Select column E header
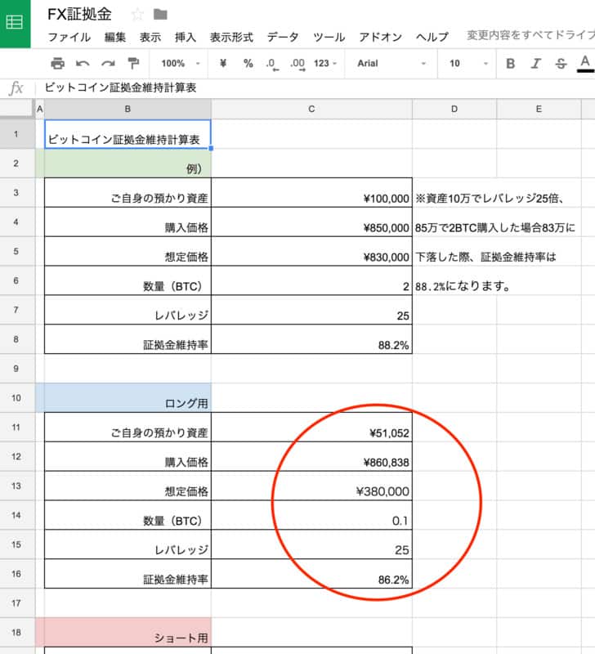The height and width of the screenshot is (654, 595). 539,109
